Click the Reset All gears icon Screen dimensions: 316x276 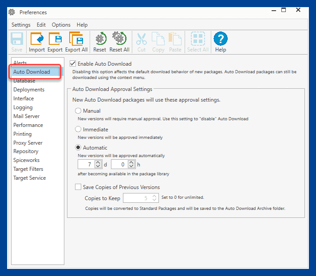click(119, 38)
